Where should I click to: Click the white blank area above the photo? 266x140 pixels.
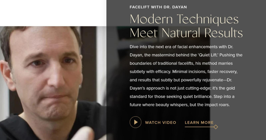tap(53, 13)
